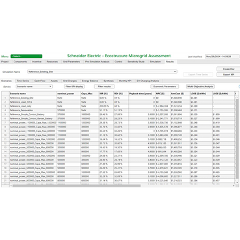Open the Monthly KPI sub-tab
This screenshot has height=240, width=240.
click(125, 81)
